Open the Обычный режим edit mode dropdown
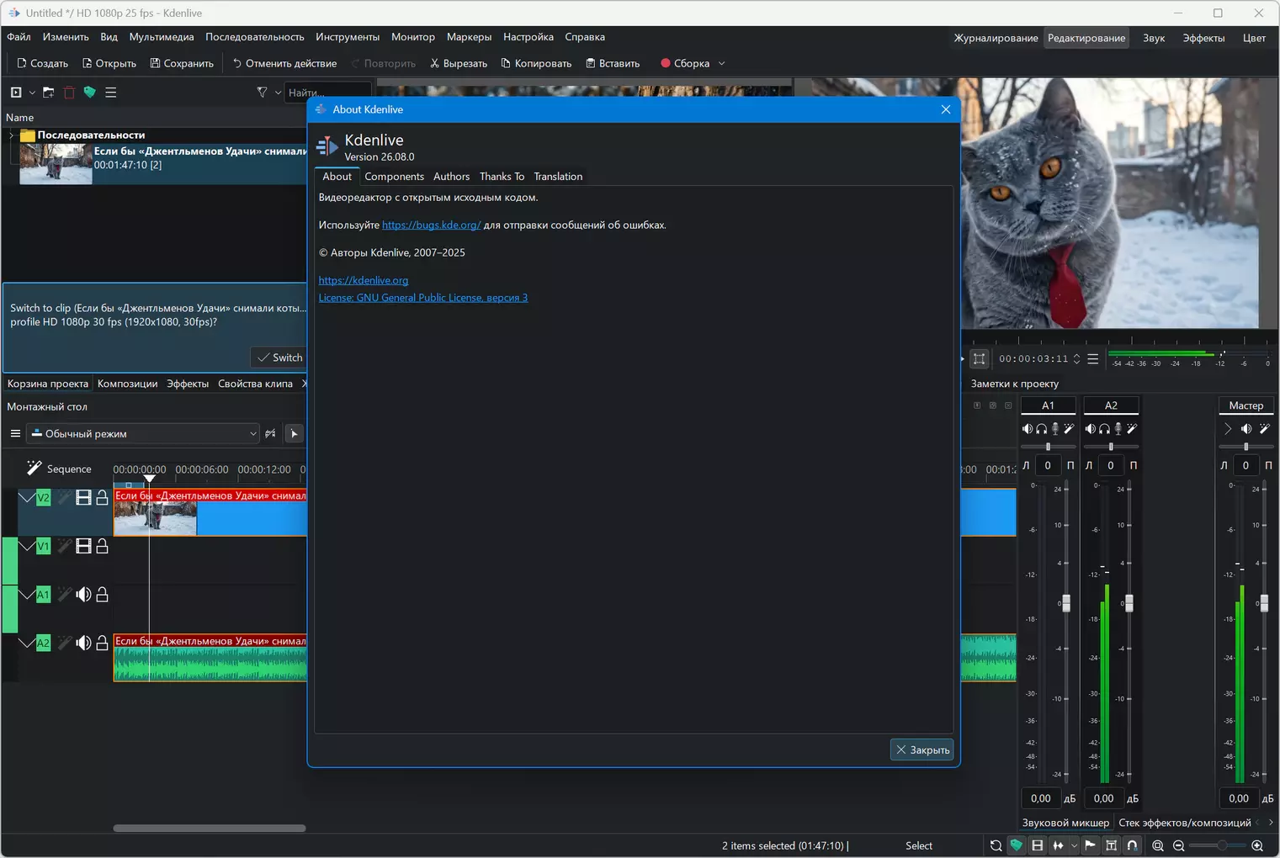 [143, 434]
